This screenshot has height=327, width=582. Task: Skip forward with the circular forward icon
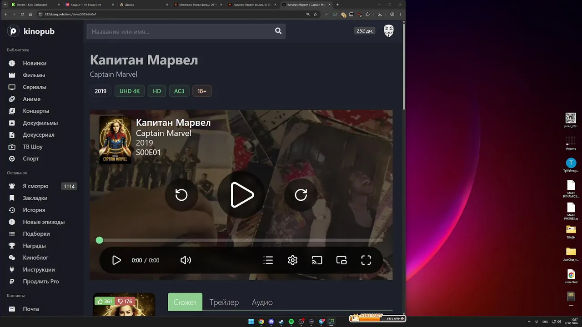click(x=301, y=195)
